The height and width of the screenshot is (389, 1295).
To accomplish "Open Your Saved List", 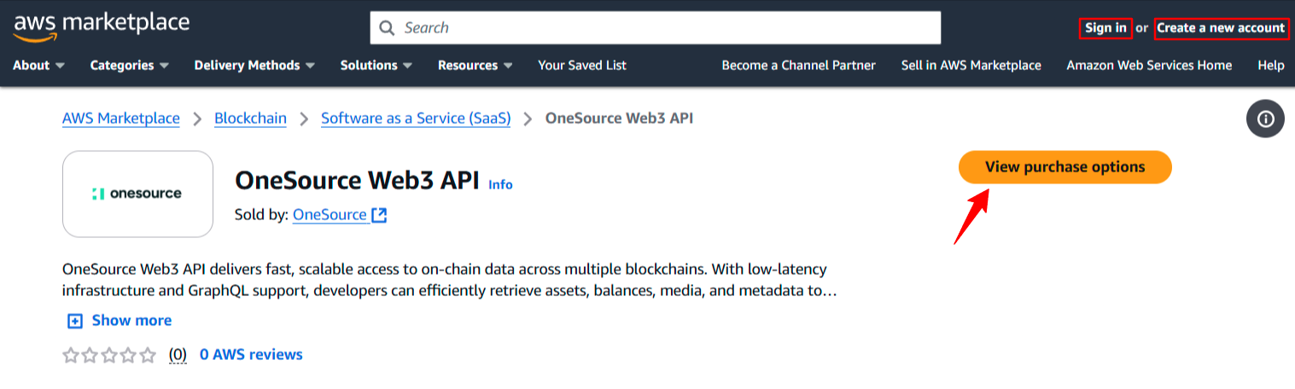I will (x=582, y=66).
